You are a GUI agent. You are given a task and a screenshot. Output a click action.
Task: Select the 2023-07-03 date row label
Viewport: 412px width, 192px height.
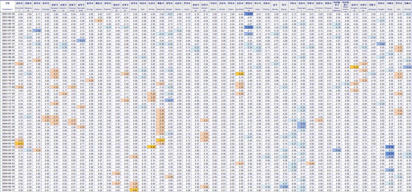coord(7,31)
